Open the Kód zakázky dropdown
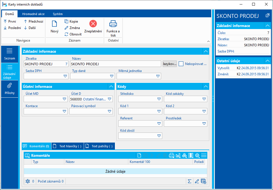 point(204,99)
